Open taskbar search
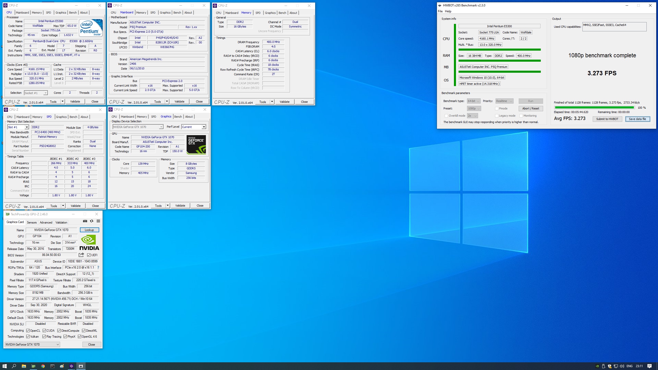This screenshot has height=370, width=658. tap(14, 366)
